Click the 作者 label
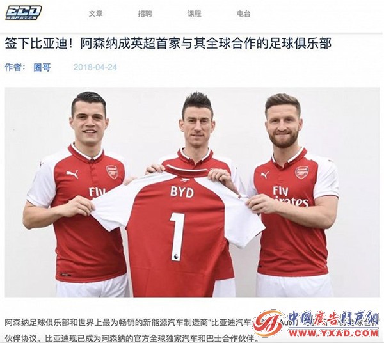384x343 pixels. click(15, 67)
